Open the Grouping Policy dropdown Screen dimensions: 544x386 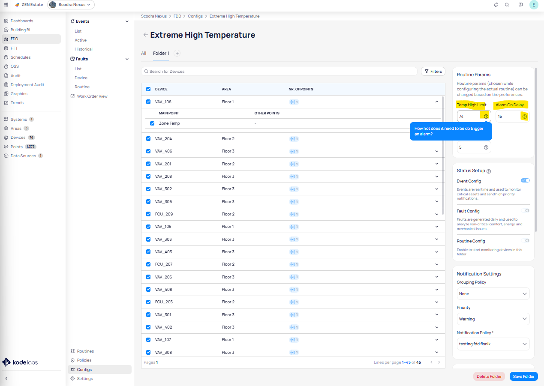click(x=493, y=294)
